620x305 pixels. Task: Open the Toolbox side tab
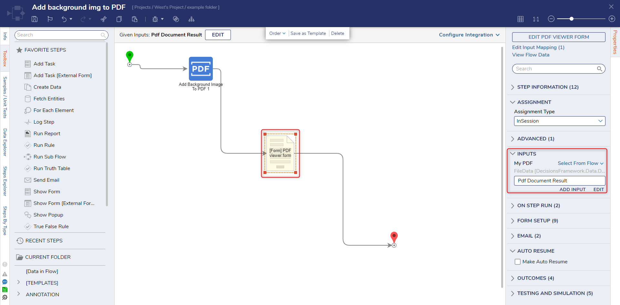[5, 58]
